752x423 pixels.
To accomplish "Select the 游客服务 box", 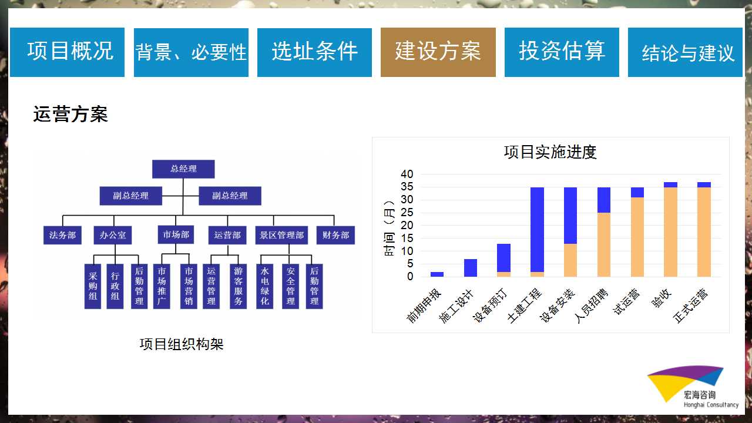I will 238,286.
